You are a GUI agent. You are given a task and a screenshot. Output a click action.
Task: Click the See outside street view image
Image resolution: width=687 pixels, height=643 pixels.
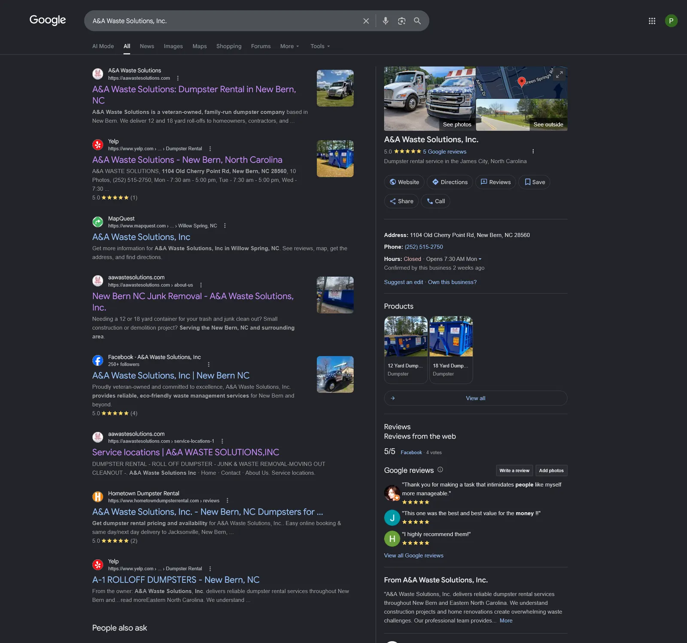click(522, 115)
